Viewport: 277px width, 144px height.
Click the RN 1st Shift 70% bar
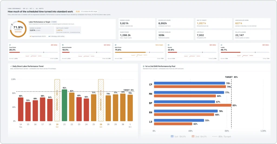(x=186, y=111)
